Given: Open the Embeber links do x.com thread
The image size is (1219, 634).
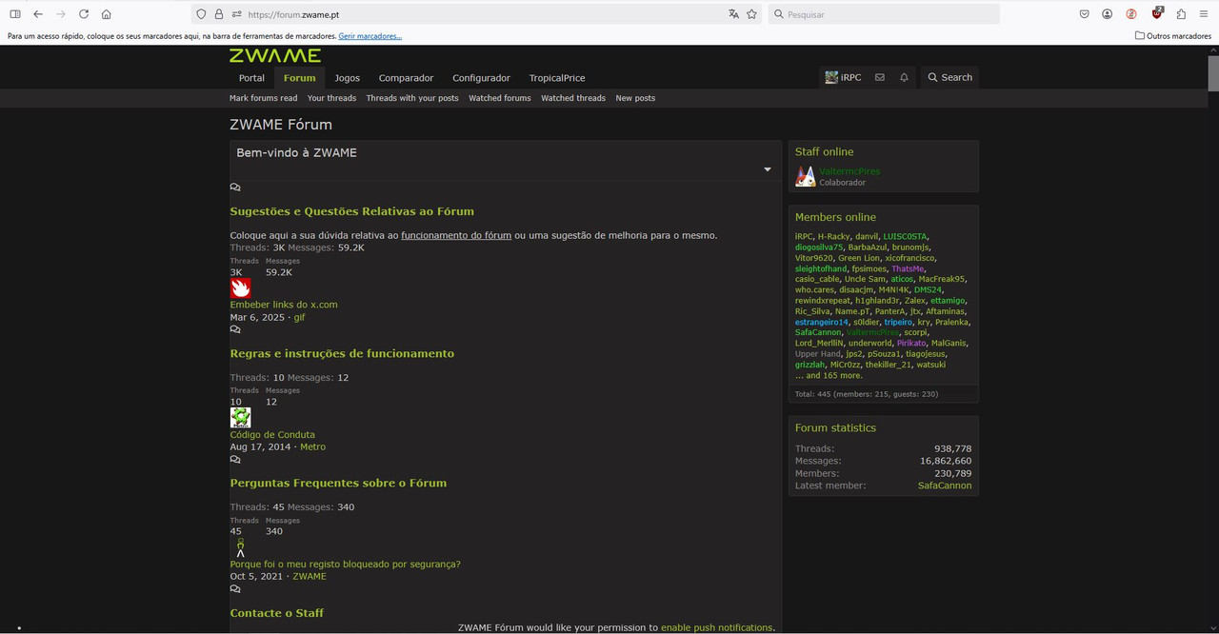Looking at the screenshot, I should point(284,305).
